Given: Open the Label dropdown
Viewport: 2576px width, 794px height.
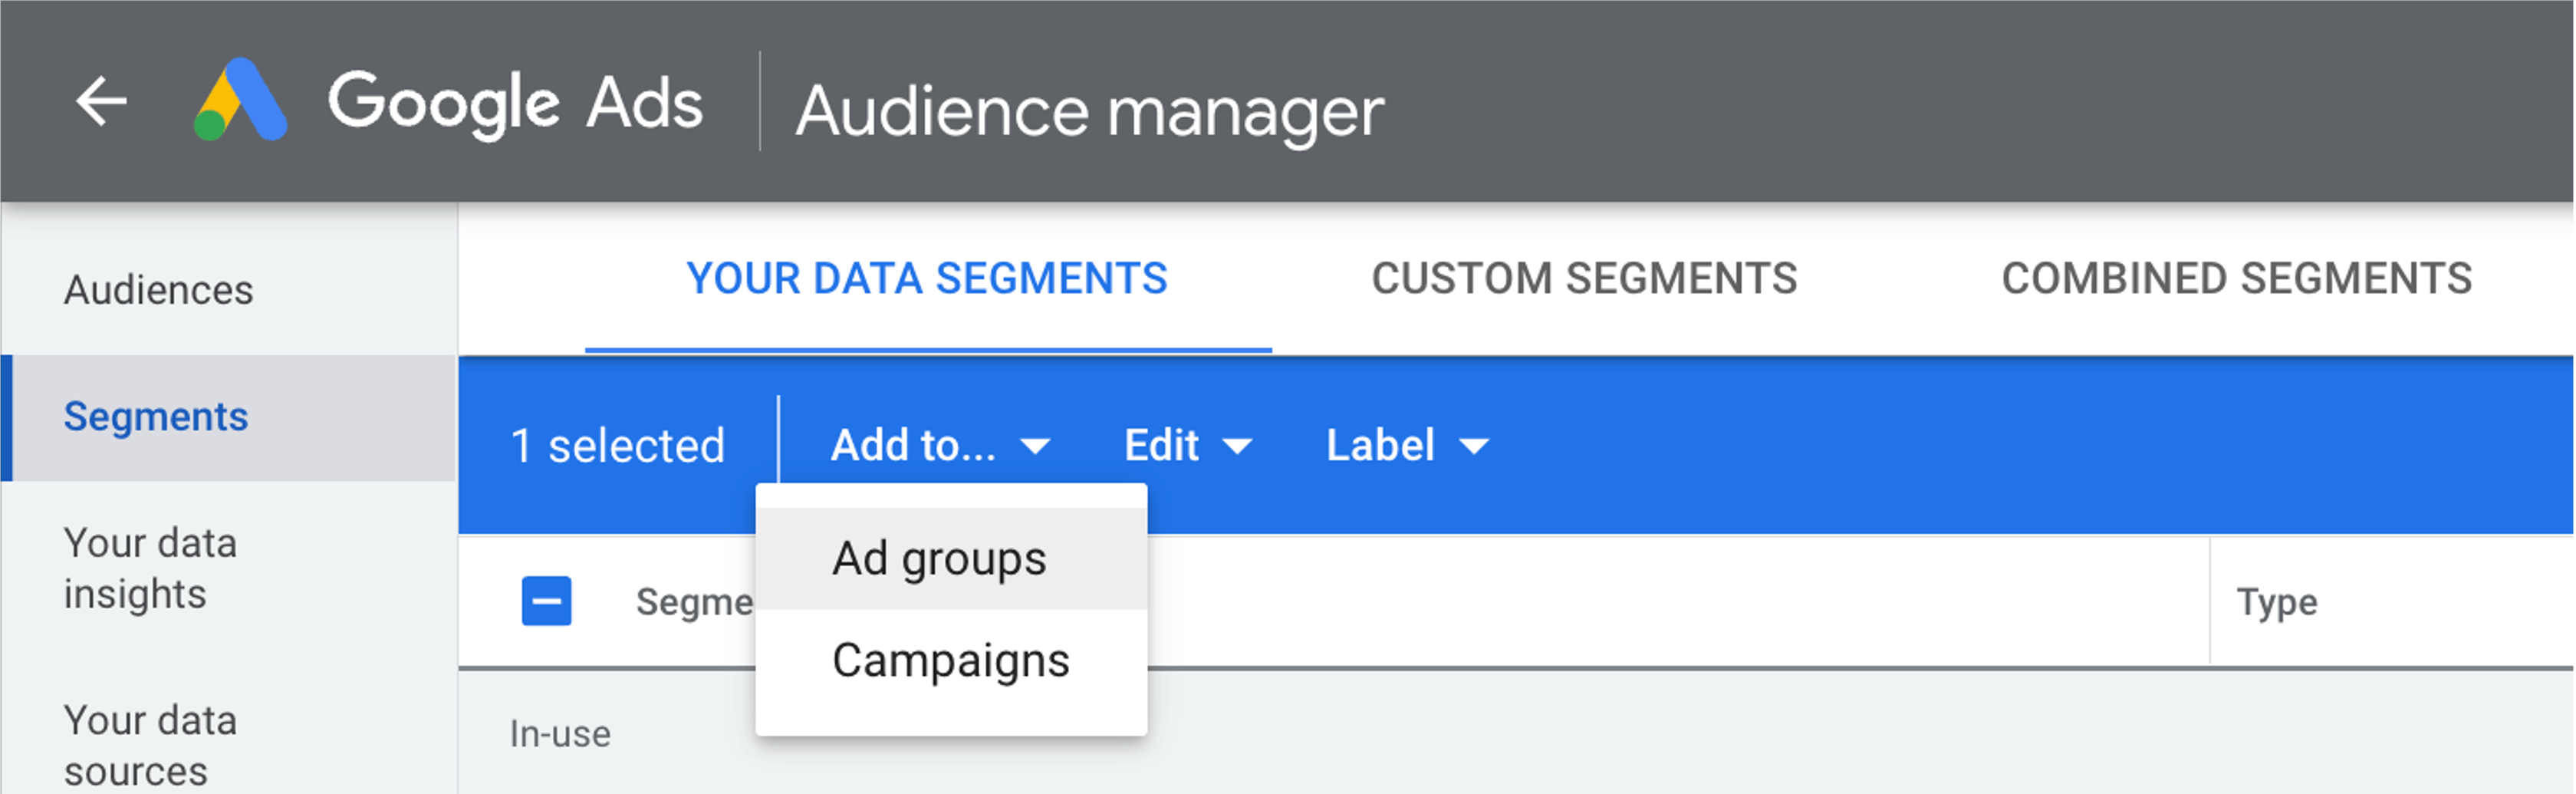Looking at the screenshot, I should click(1407, 445).
